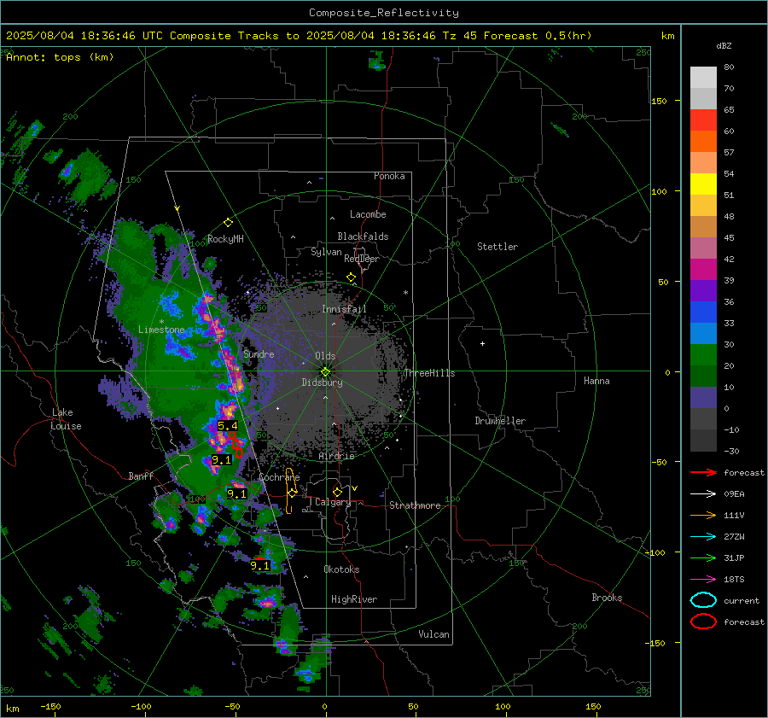Select the UTC Composite Tracks header line
The height and width of the screenshot is (718, 768).
[299, 36]
